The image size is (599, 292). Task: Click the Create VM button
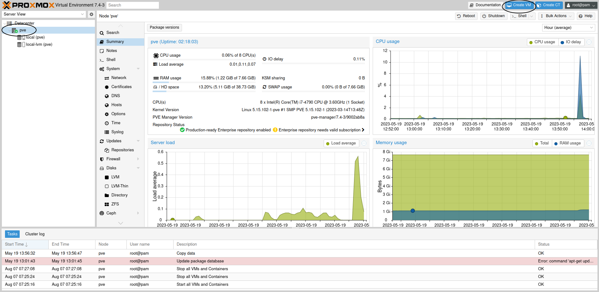(x=519, y=5)
